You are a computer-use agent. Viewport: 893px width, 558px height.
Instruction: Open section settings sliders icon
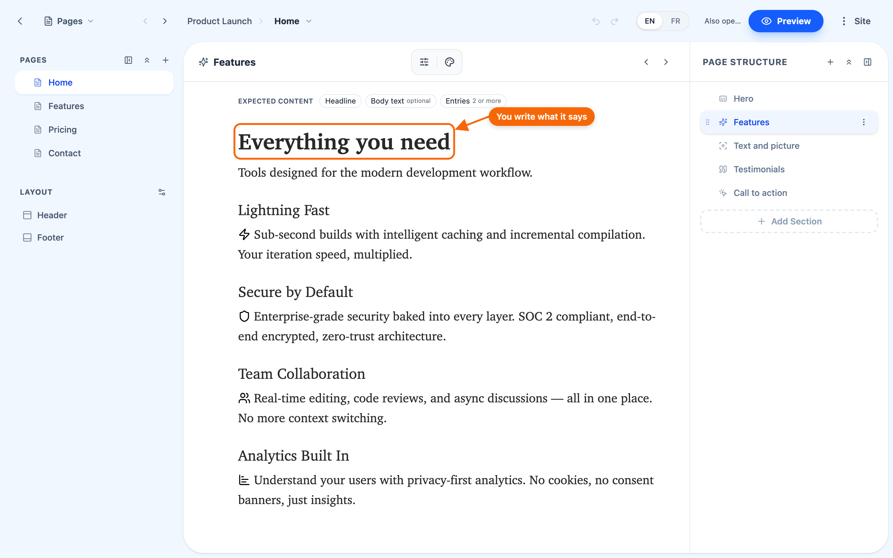pos(424,62)
